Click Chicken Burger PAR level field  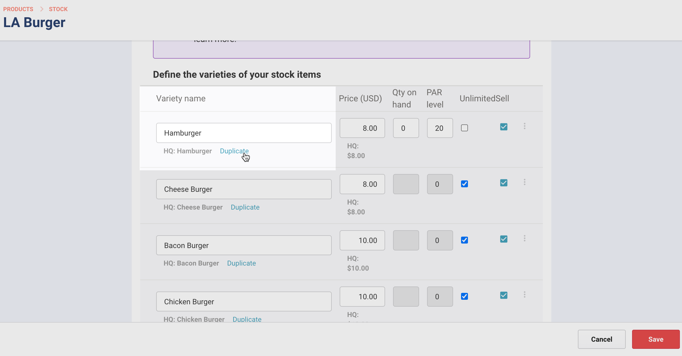[x=440, y=297]
